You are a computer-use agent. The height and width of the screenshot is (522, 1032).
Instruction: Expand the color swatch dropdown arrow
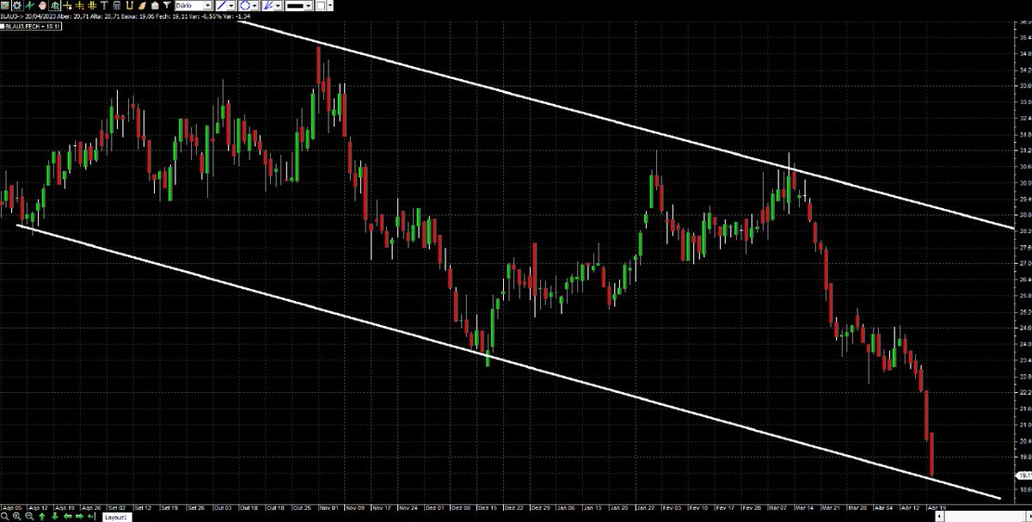(330, 5)
